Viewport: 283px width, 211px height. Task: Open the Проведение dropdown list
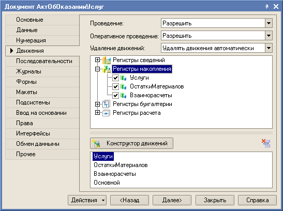click(x=269, y=23)
